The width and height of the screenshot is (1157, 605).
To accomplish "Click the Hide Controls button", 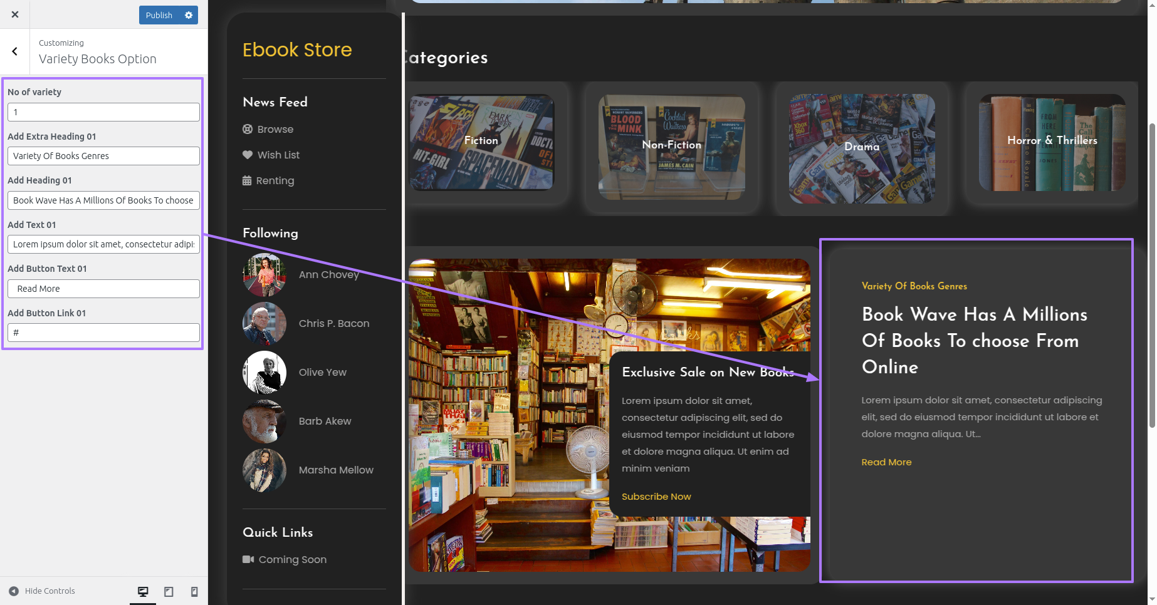I will 42,591.
